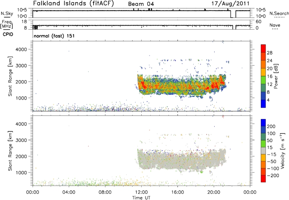Click the 200 label on velocity colorbar
289x200 pixels.
click(271, 126)
